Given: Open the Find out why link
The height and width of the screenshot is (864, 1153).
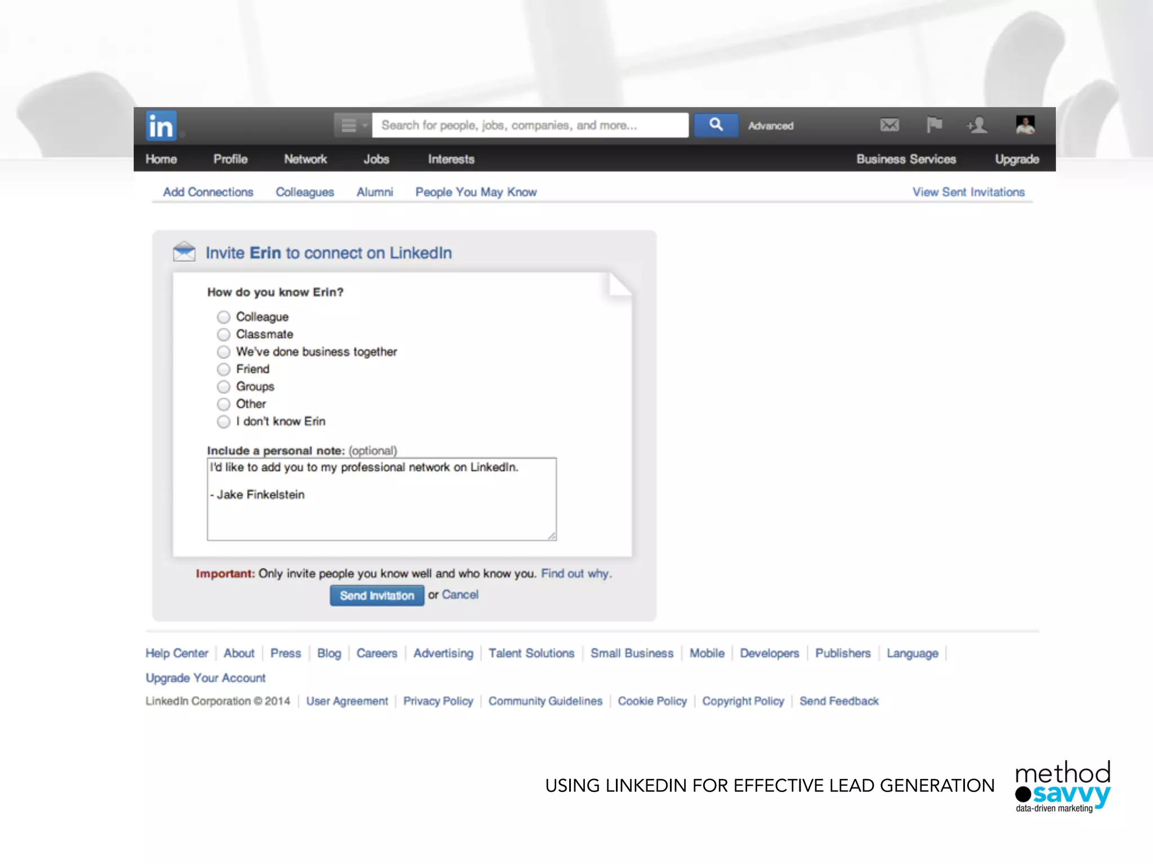Looking at the screenshot, I should [576, 574].
